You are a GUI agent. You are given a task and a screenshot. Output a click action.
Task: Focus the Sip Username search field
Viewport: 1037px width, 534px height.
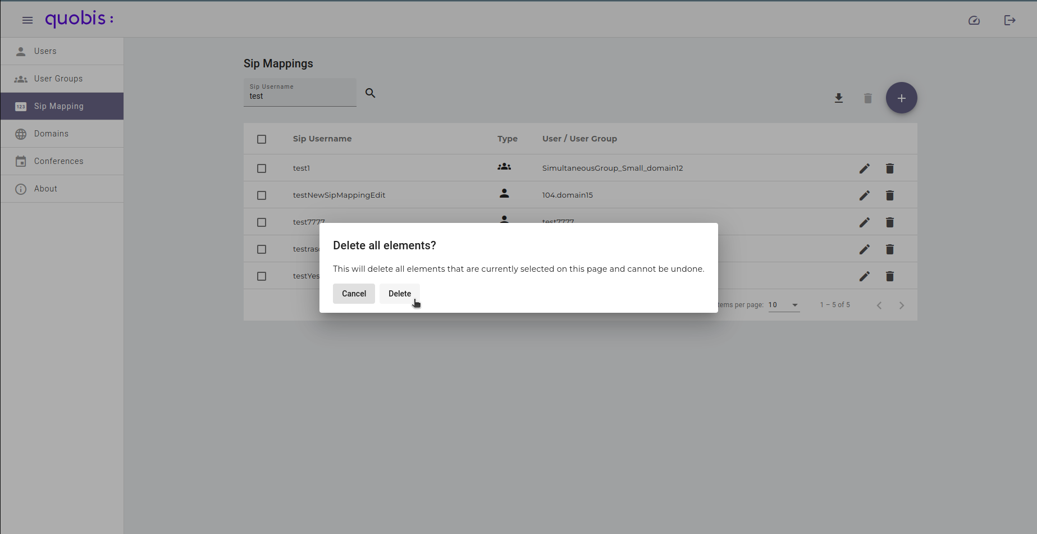coord(300,92)
